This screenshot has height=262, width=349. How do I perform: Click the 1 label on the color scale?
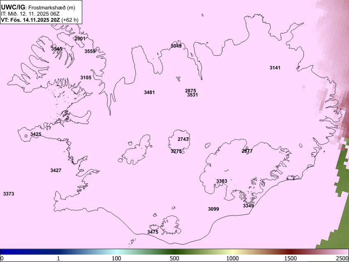click(x=58, y=258)
